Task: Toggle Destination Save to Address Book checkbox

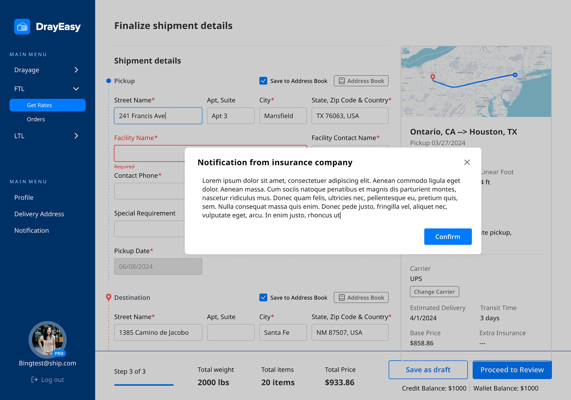Action: 263,298
